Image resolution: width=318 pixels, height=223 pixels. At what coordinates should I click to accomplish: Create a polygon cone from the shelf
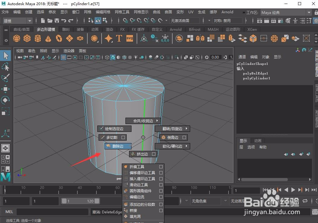click(x=48, y=38)
